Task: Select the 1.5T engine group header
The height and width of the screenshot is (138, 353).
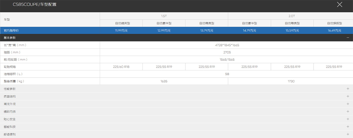Action: [x=164, y=16]
